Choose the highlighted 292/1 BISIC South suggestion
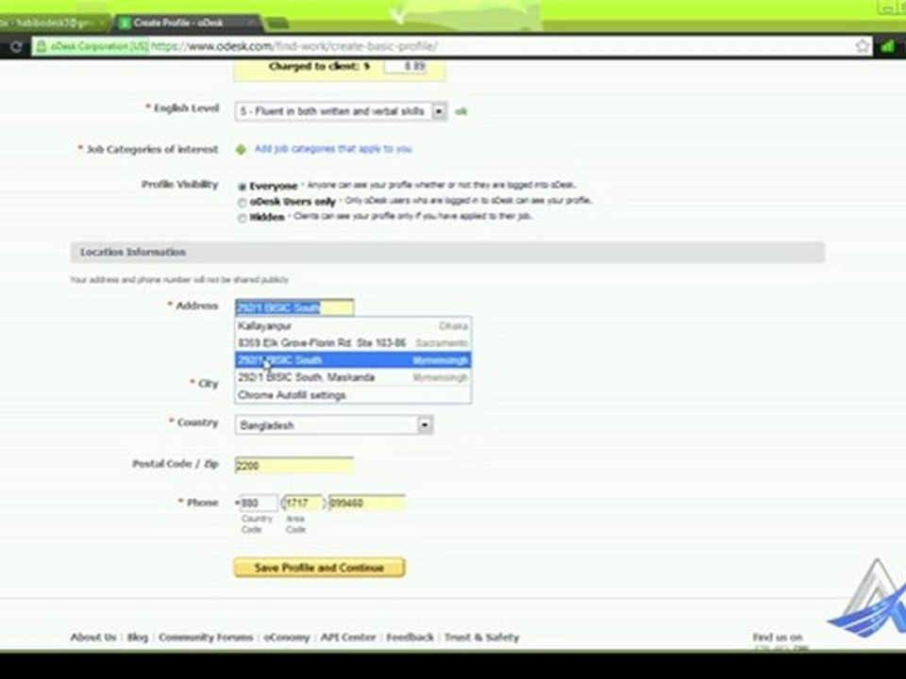Image resolution: width=906 pixels, height=679 pixels. (x=353, y=360)
